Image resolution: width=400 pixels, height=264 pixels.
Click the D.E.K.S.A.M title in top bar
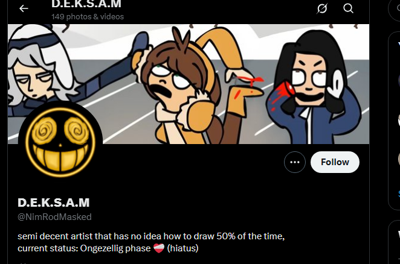click(x=86, y=4)
